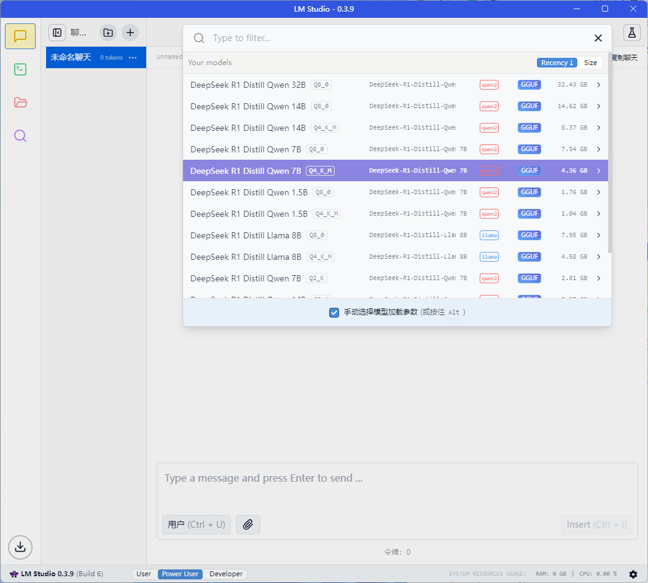Viewport: 648px width, 583px height.
Task: Select DeepSeek R1 Distill Qwen 7B Q2_K
Action: [396, 278]
